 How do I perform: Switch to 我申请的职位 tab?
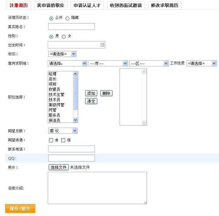(x=50, y=5)
